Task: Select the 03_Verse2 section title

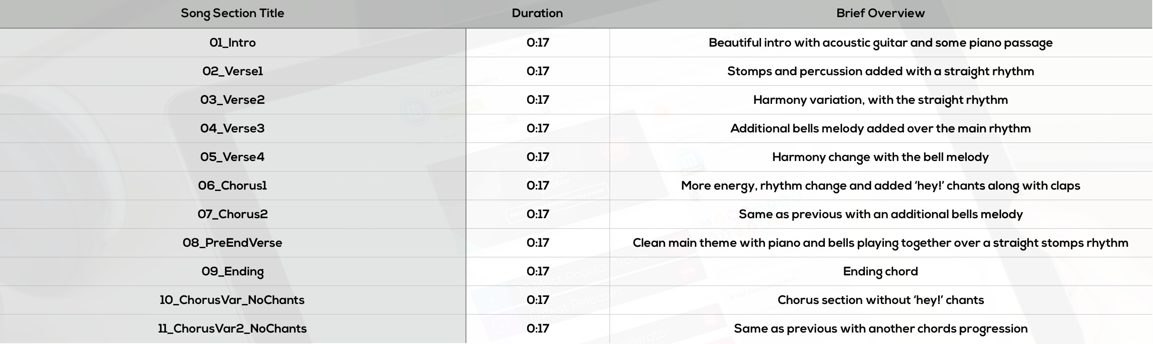Action: [232, 100]
